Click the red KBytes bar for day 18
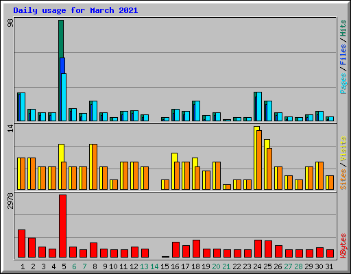 pyautogui.click(x=196, y=249)
